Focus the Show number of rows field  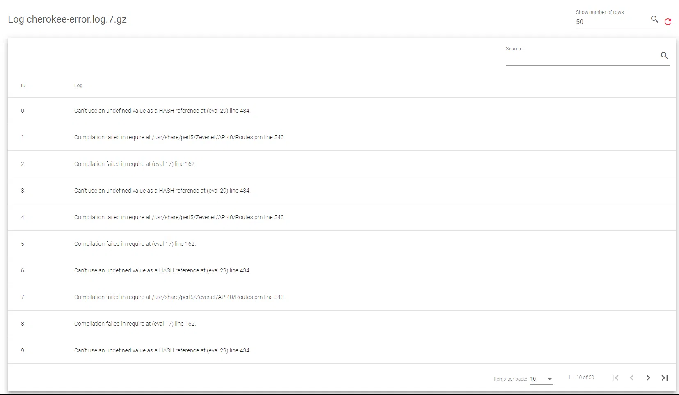coord(611,22)
